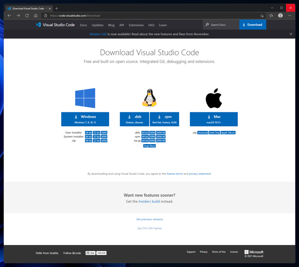Open the footer Privacy link
The image size is (299, 267).
point(204,252)
